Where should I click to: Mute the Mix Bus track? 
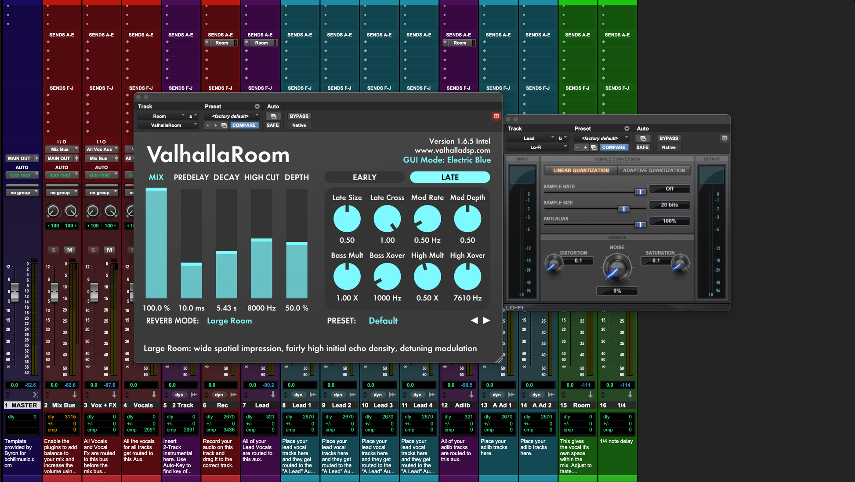[70, 250]
